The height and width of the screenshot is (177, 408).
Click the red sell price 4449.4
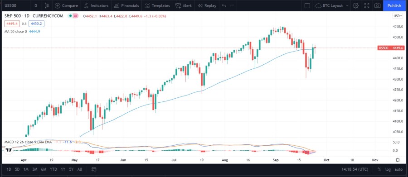click(x=12, y=24)
